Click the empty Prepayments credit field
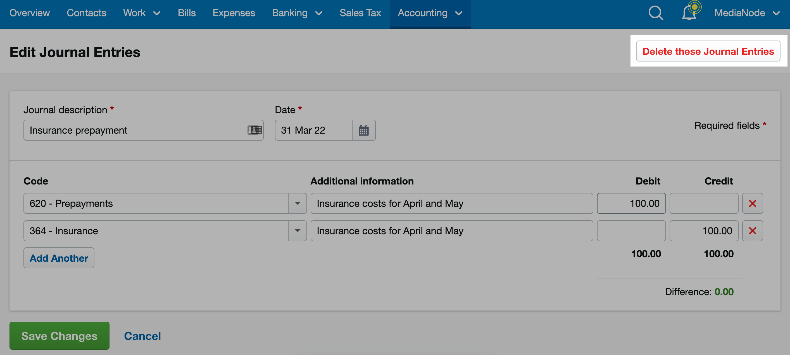Viewport: 790px width, 355px height. 704,203
